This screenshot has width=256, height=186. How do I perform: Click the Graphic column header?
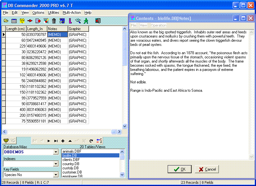pyautogui.click(x=78, y=29)
